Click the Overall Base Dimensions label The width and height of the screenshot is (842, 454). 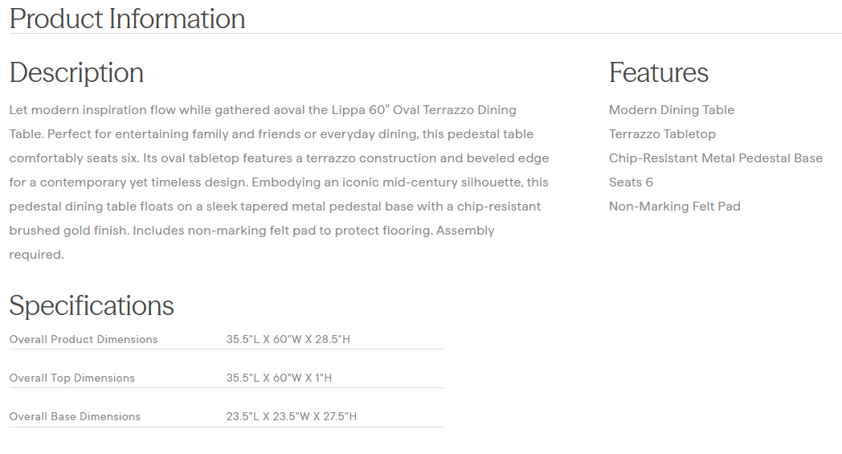[75, 416]
